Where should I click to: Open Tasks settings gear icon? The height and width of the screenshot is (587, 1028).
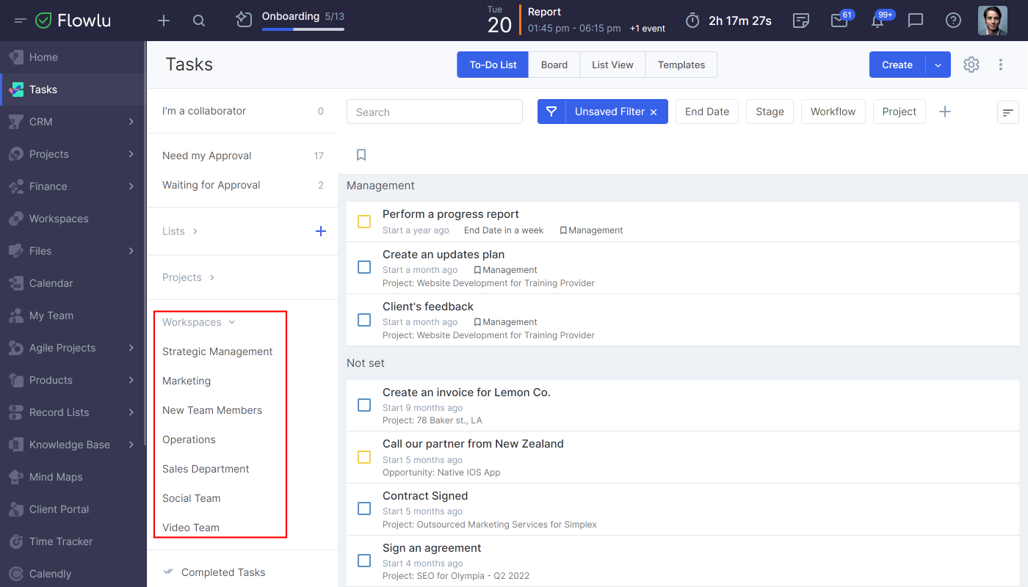coord(971,65)
